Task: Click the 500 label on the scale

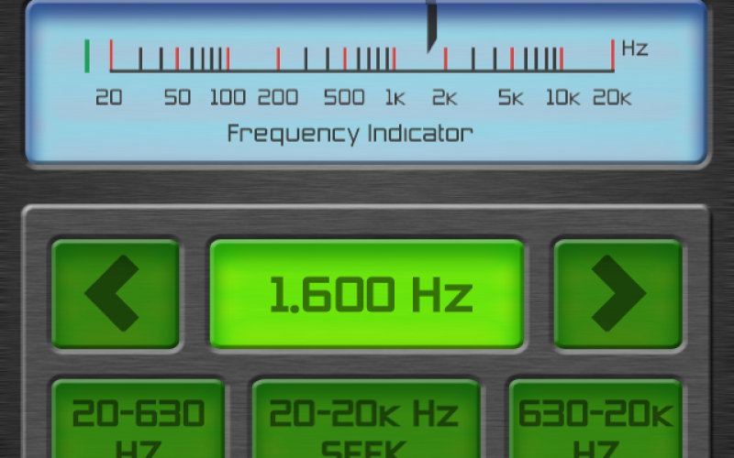Action: (344, 98)
